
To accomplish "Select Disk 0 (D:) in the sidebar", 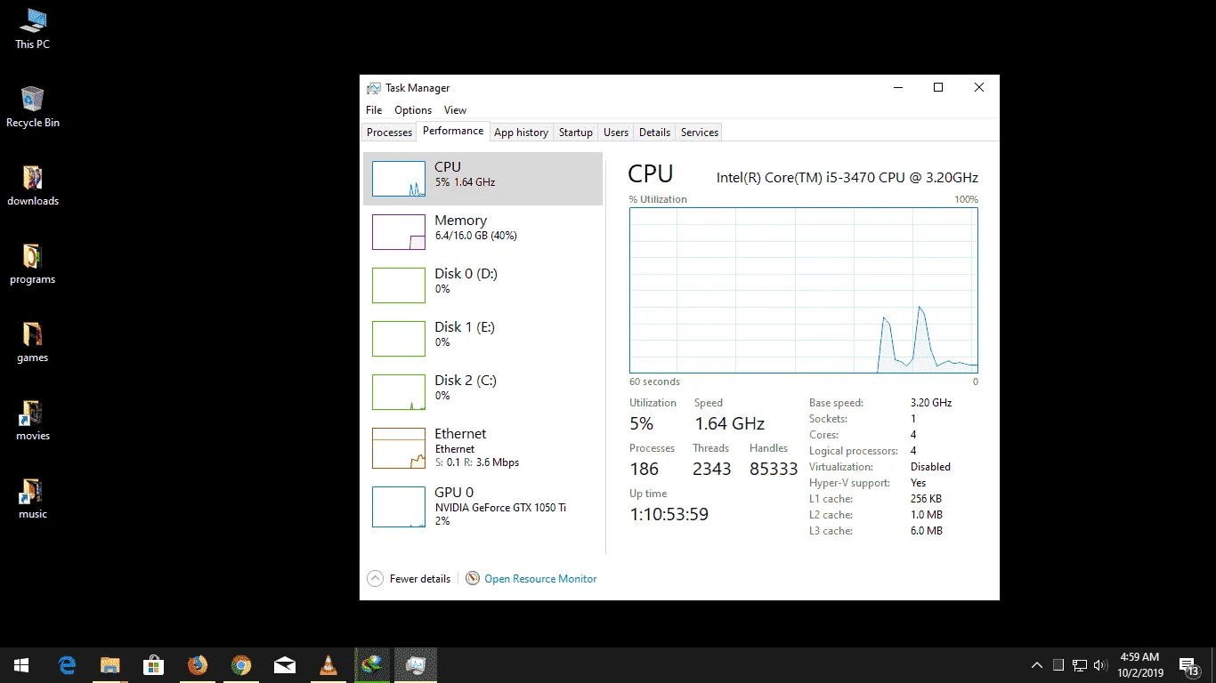I will [482, 285].
